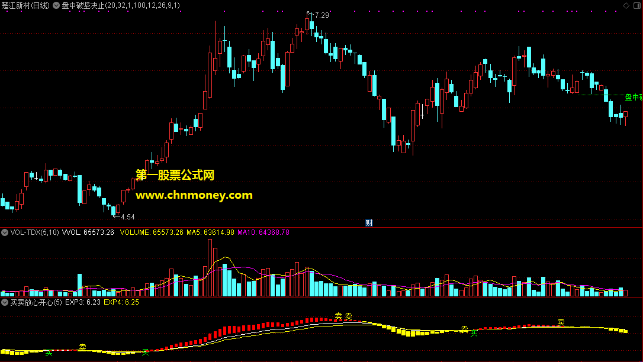Click the 4.54 low price label
This screenshot has width=643, height=362.
(x=127, y=216)
